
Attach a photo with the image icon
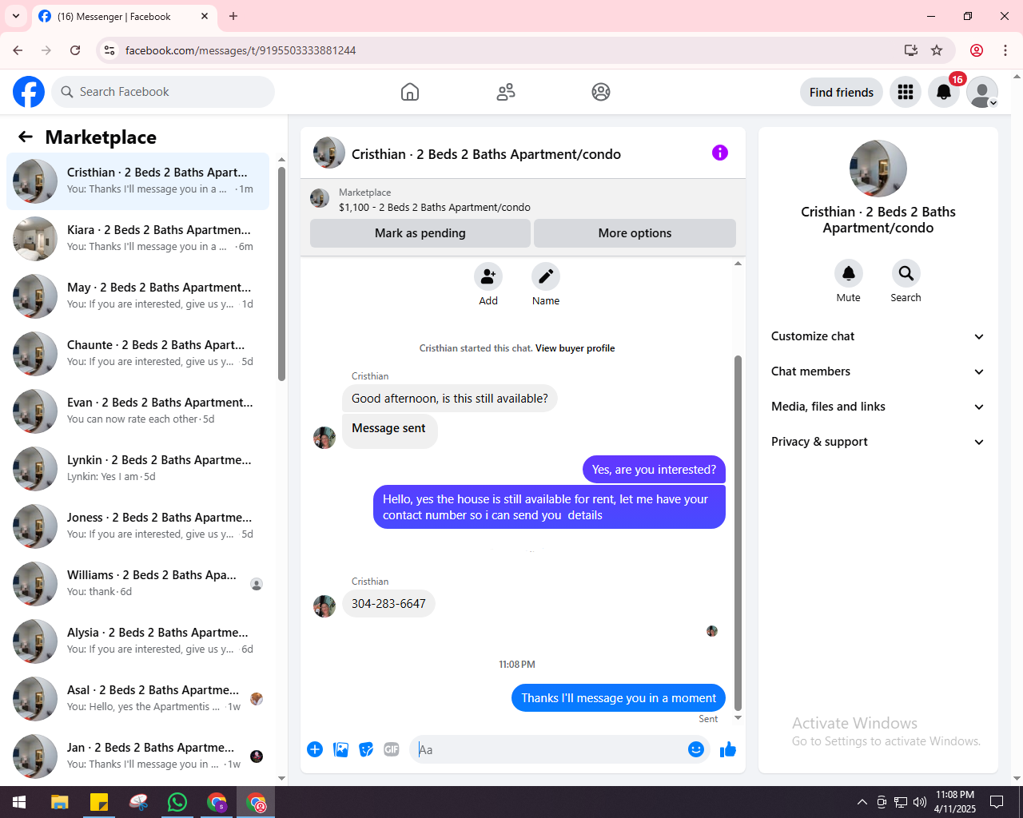pos(340,749)
